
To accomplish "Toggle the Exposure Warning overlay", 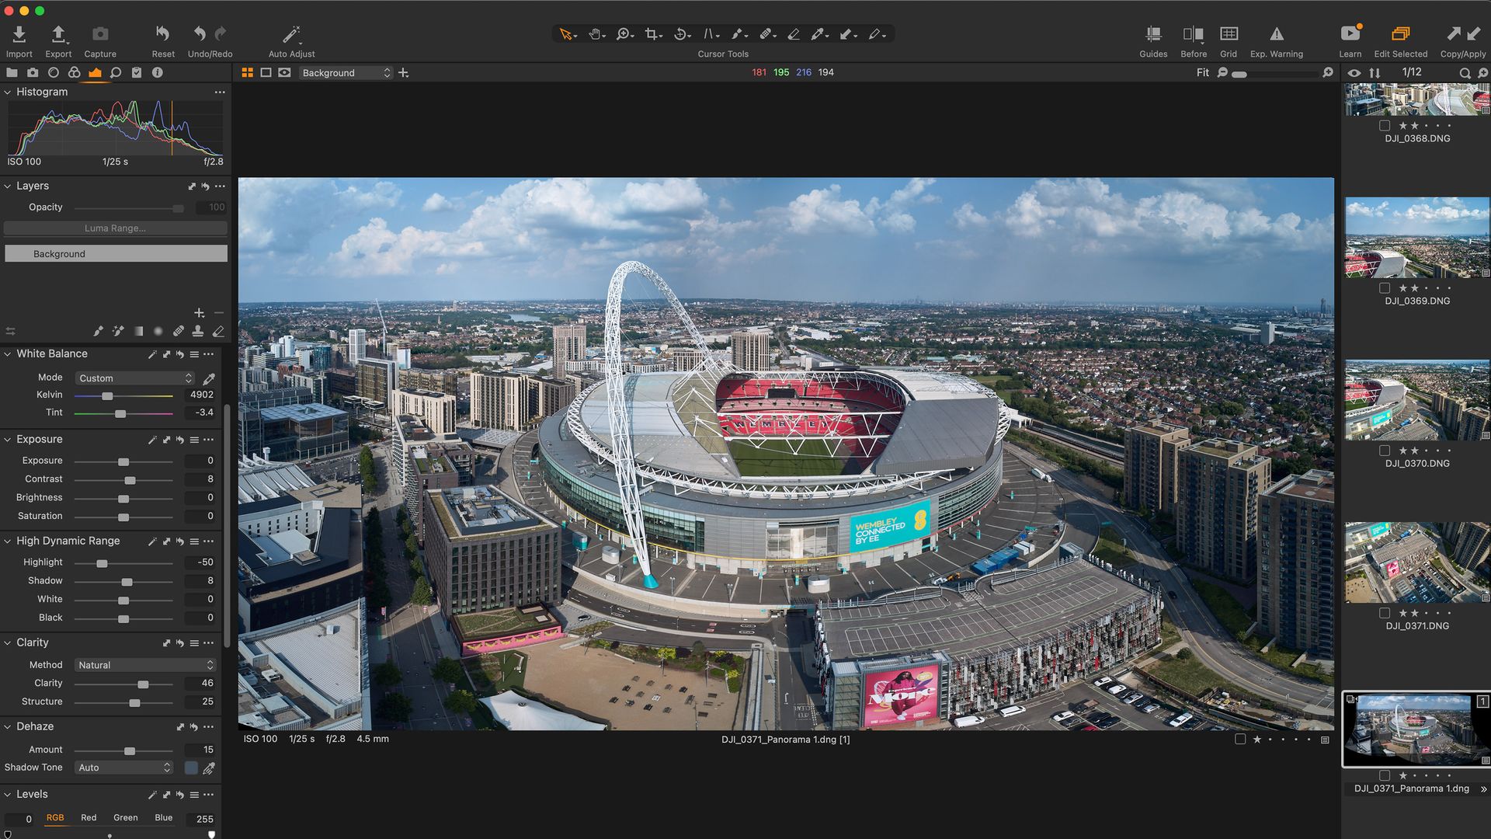I will click(1276, 33).
